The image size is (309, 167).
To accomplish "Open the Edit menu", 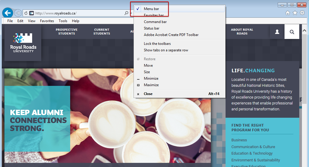I will pyautogui.click(x=20, y=21).
